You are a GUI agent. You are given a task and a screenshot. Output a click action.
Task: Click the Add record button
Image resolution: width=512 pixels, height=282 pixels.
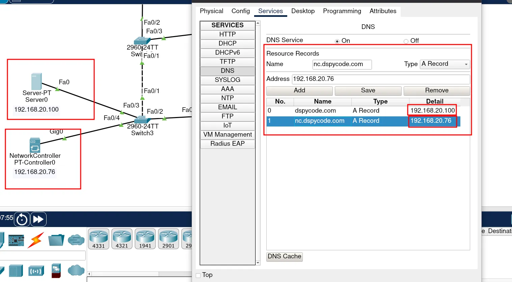tap(299, 90)
